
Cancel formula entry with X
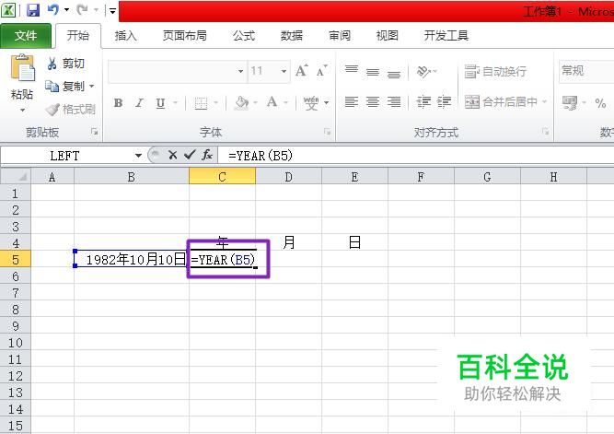pos(172,155)
